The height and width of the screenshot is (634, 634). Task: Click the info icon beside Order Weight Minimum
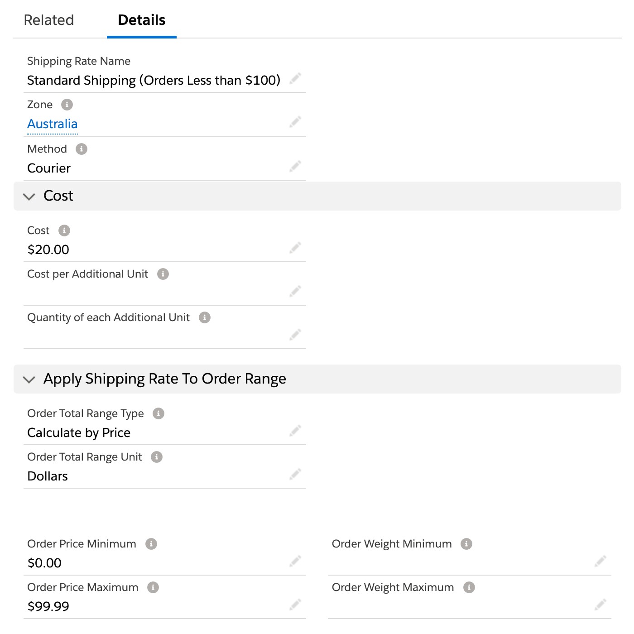pyautogui.click(x=466, y=544)
